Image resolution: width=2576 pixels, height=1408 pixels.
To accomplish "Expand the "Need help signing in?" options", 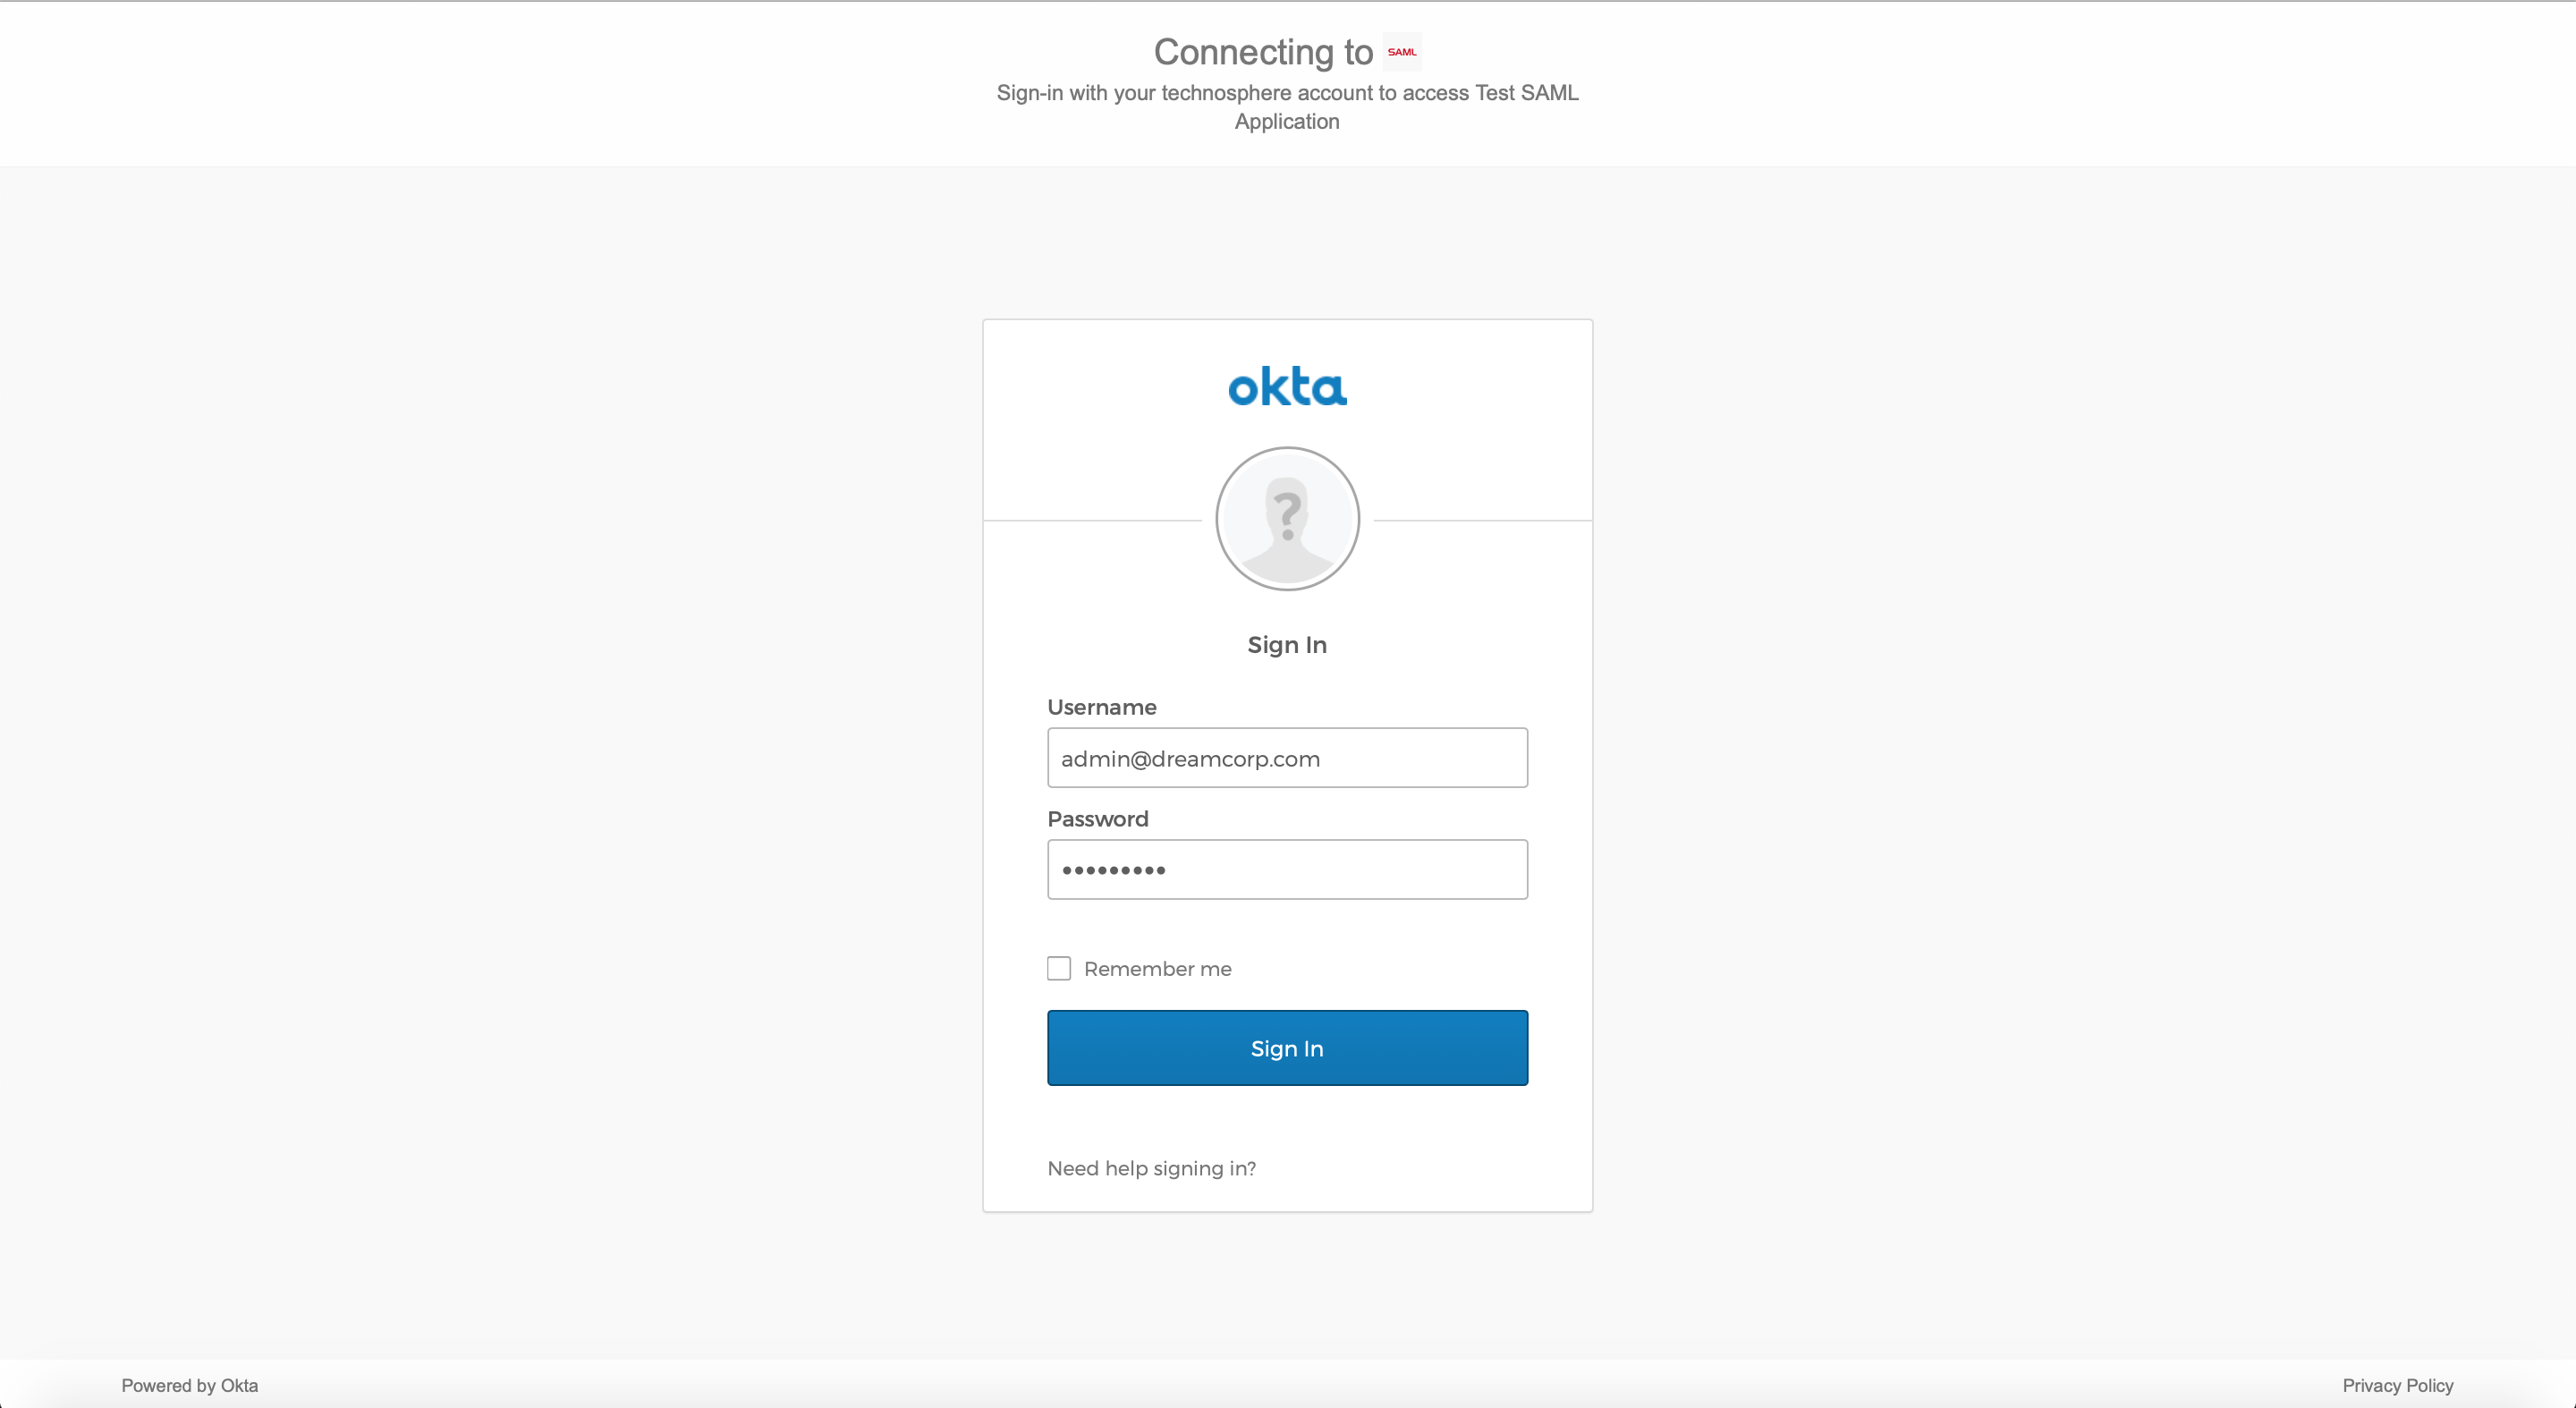I will click(x=1151, y=1168).
